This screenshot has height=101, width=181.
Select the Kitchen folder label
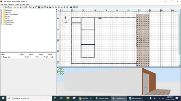coord(8,16)
